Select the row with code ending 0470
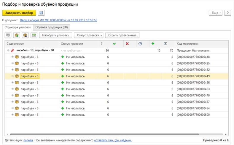Viewport: 234px width, 145px height. click(x=119, y=95)
